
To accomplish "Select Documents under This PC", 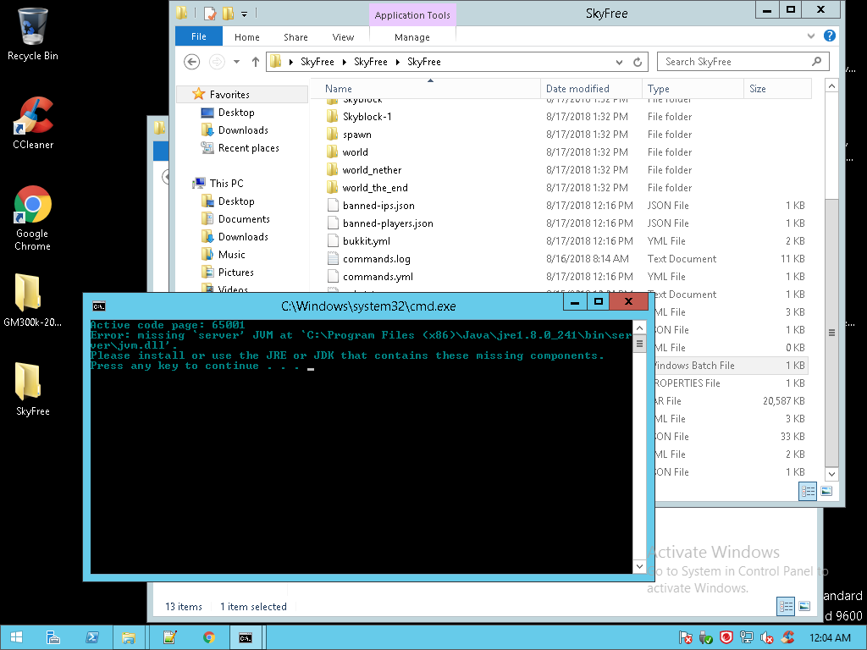I will [243, 219].
